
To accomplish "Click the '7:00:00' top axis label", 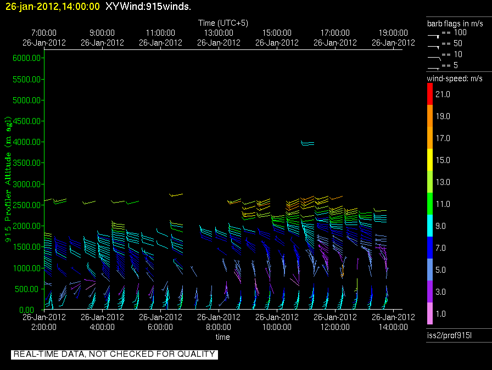I will click(x=44, y=33).
